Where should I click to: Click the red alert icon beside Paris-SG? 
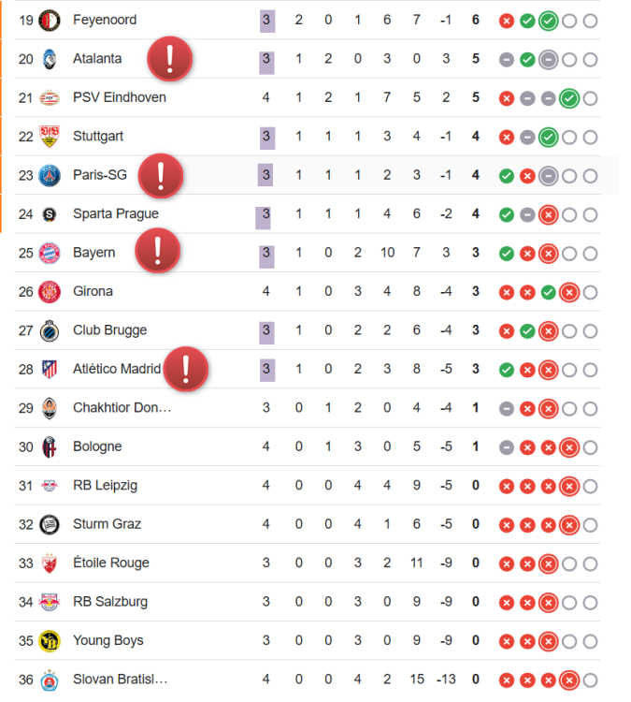[161, 175]
